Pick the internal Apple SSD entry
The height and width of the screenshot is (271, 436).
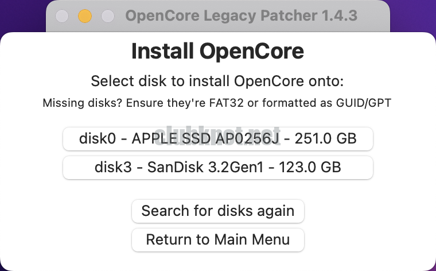pyautogui.click(x=217, y=139)
